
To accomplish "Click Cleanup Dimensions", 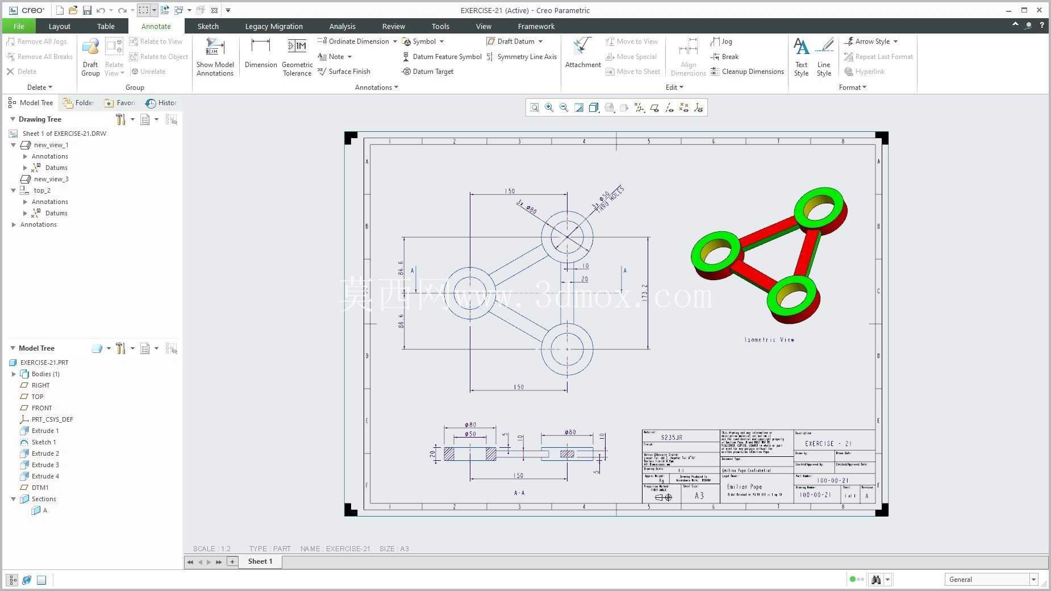I will [x=747, y=72].
